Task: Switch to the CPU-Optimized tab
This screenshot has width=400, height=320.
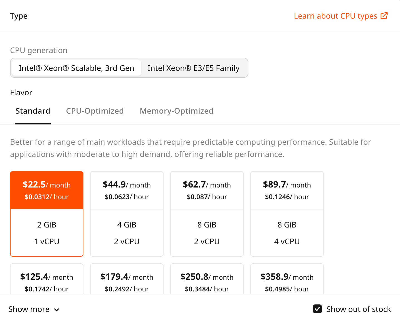Action: [95, 111]
